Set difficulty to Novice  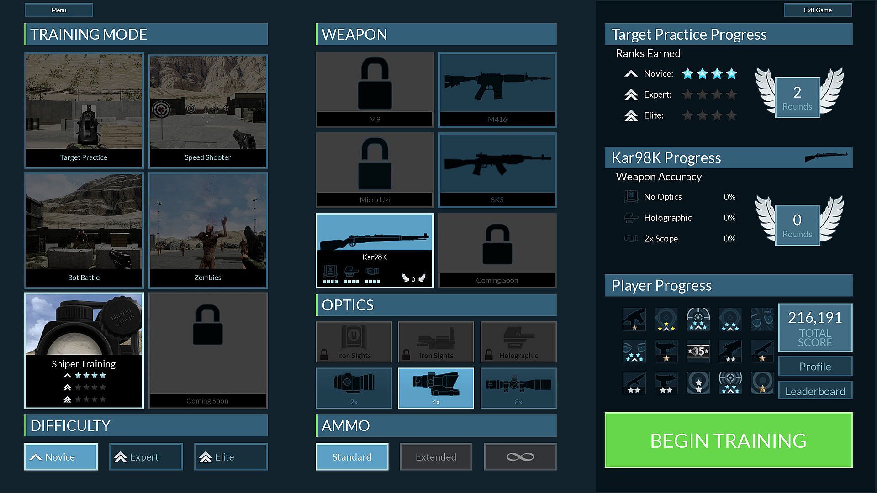click(61, 456)
